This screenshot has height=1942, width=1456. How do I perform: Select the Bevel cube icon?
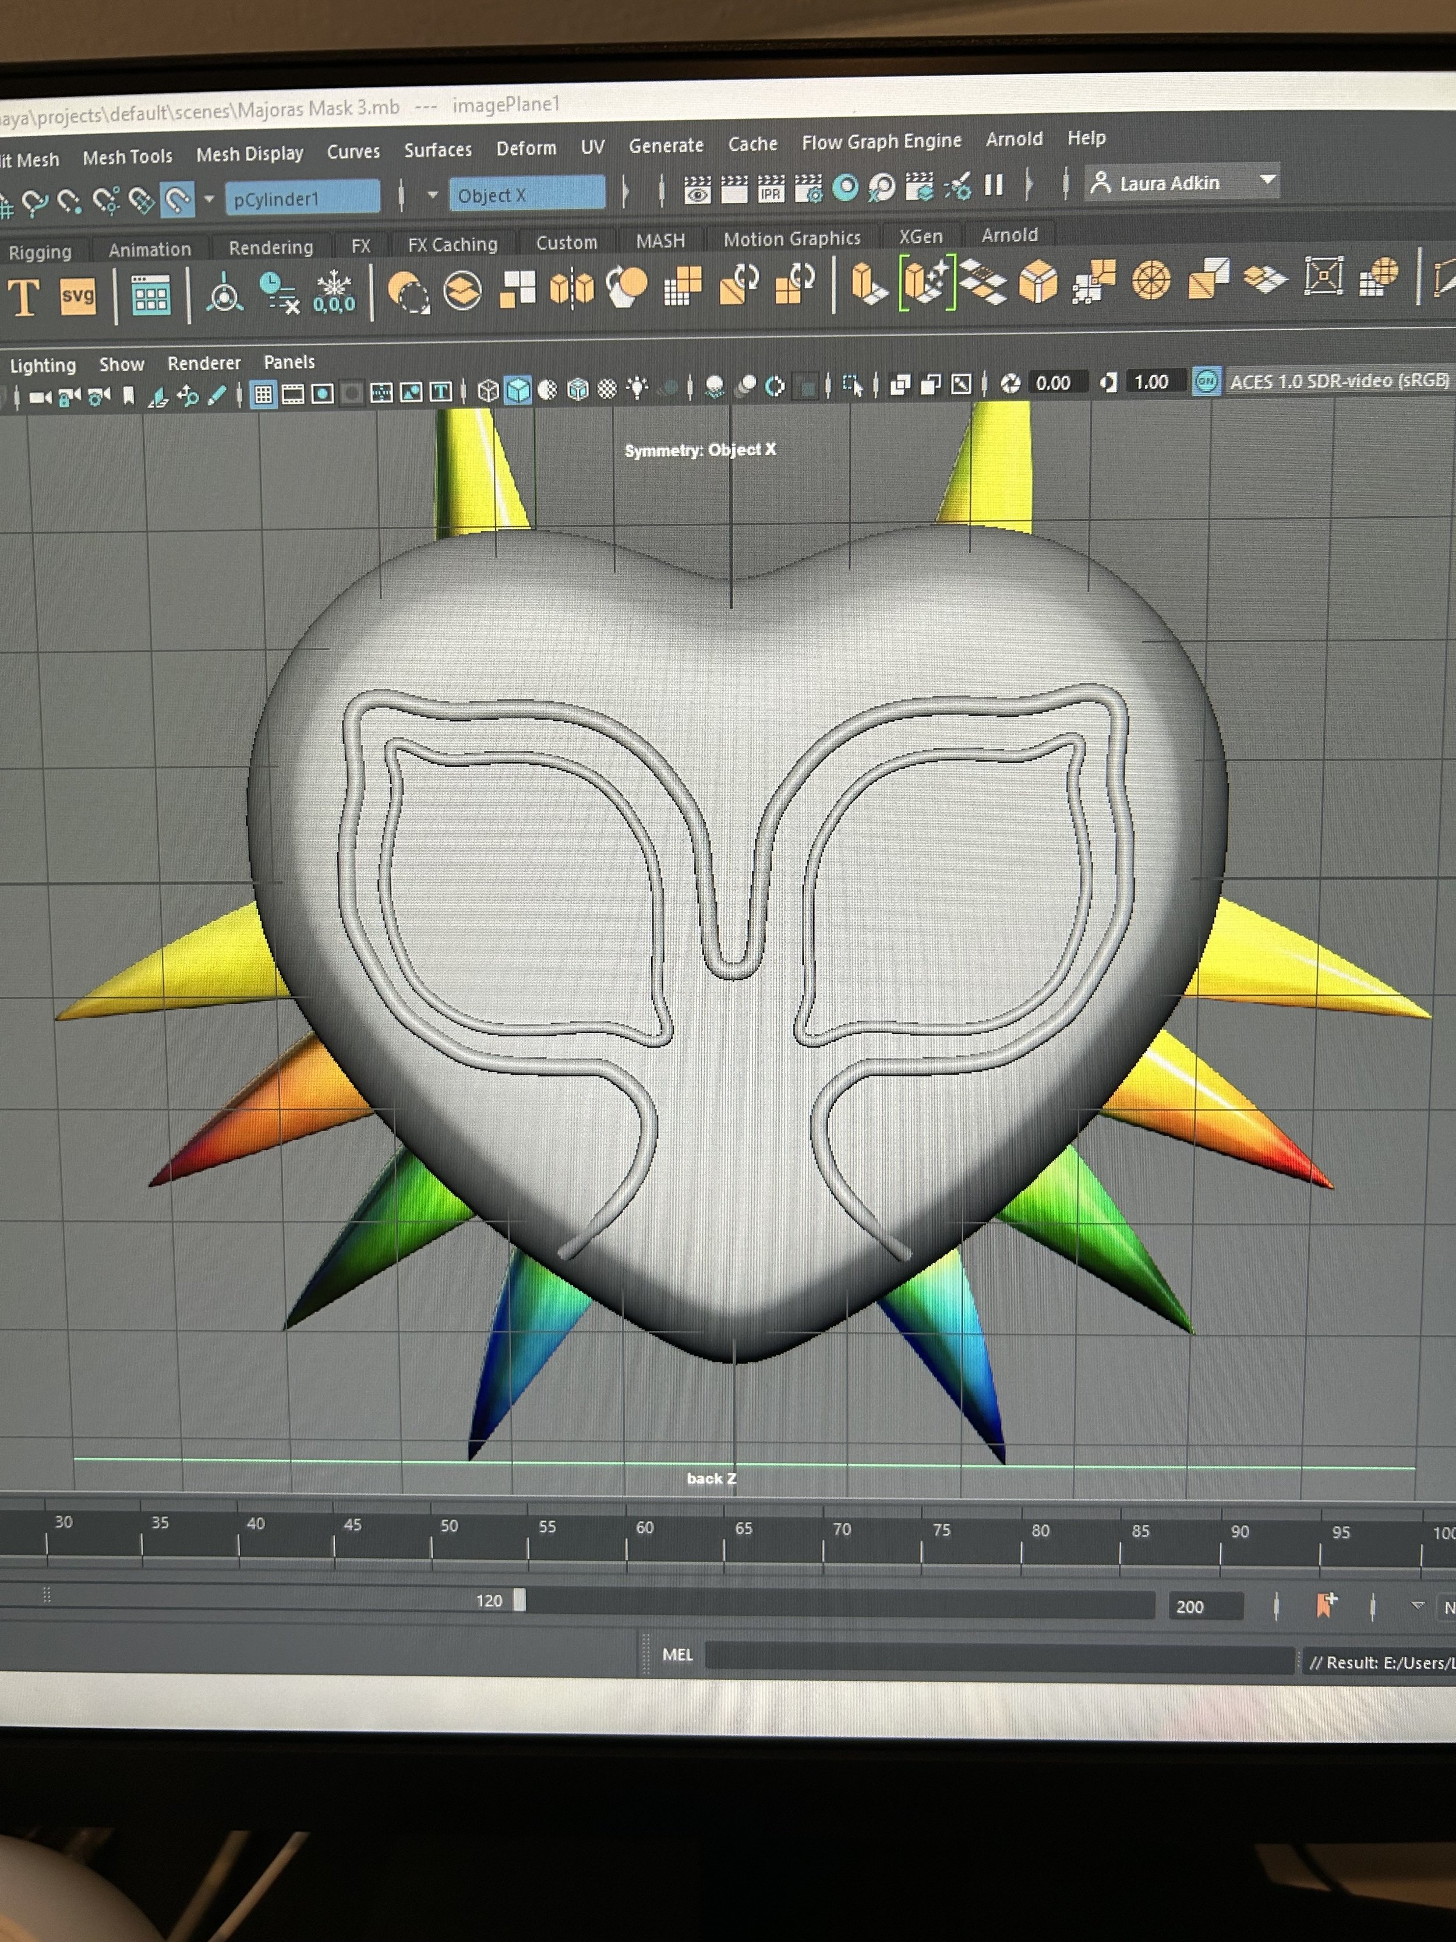(1037, 282)
